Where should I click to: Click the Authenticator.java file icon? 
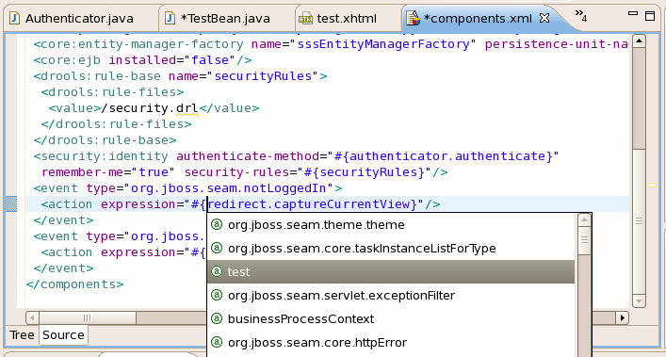tap(14, 18)
